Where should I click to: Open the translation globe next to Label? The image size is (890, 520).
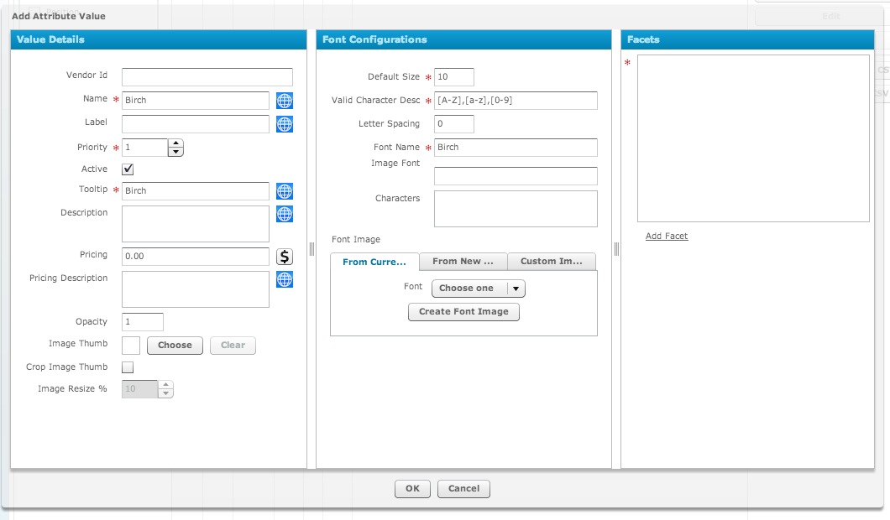tap(284, 124)
